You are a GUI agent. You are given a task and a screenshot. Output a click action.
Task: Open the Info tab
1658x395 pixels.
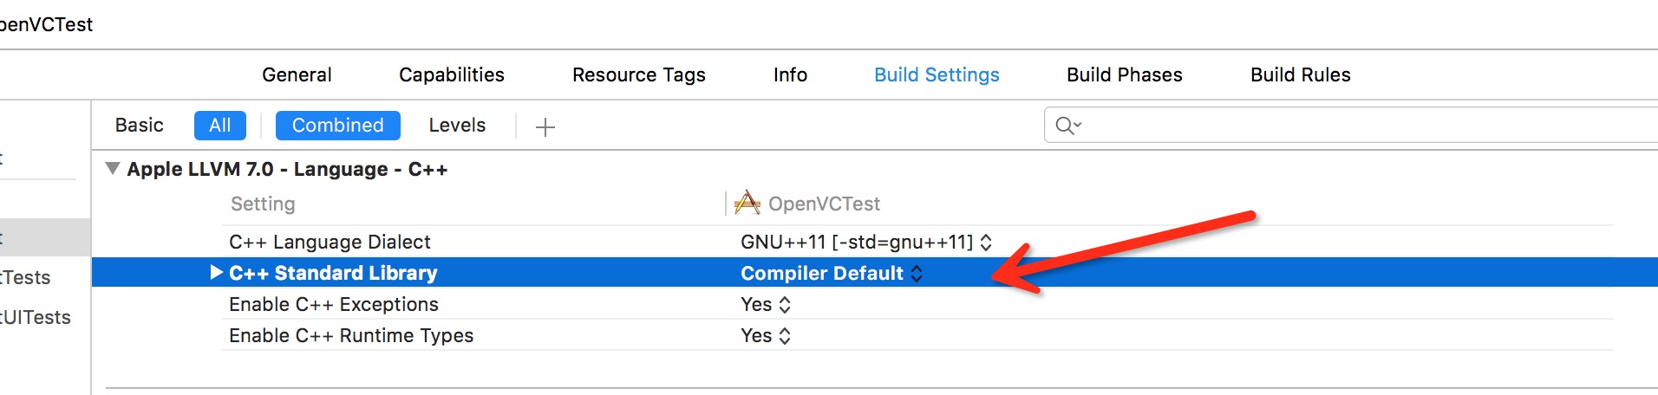pos(790,74)
